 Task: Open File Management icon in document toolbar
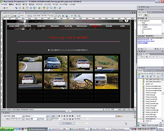pos(63,16)
